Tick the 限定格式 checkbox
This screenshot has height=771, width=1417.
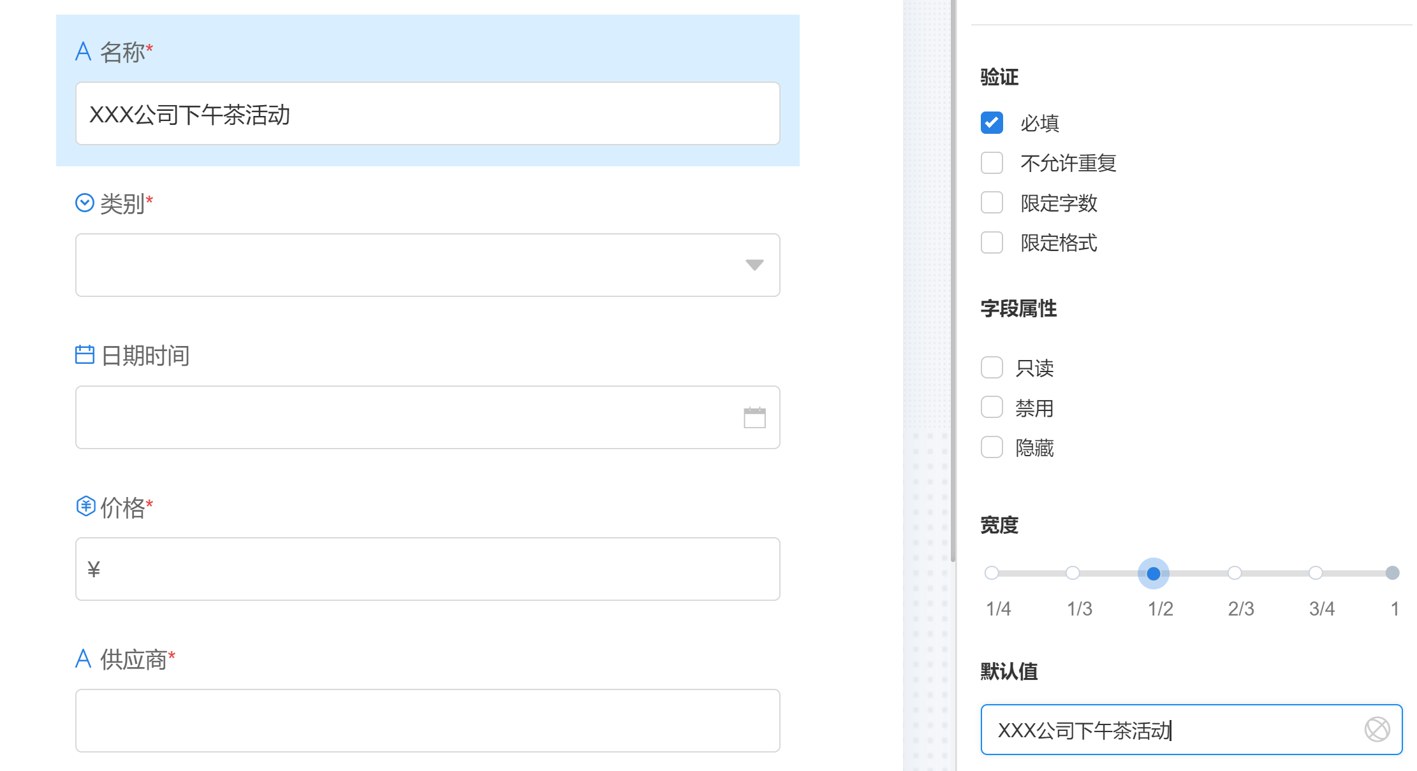pyautogui.click(x=992, y=242)
